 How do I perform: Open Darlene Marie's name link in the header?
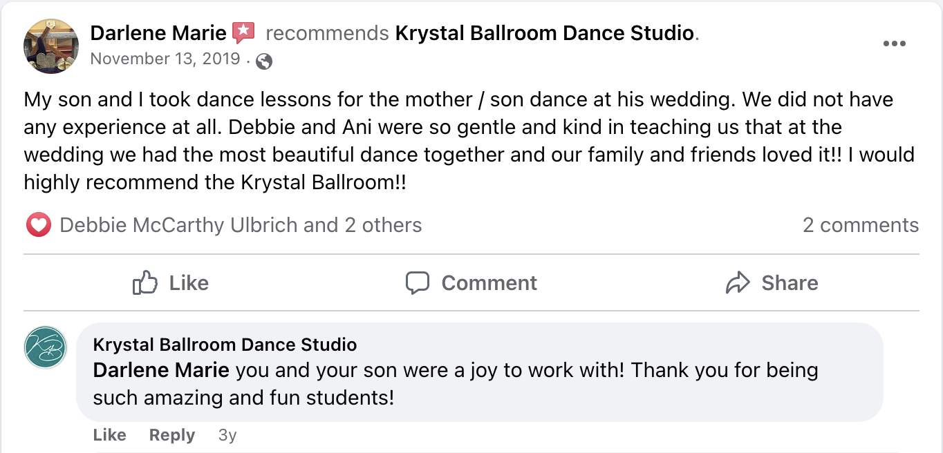158,32
